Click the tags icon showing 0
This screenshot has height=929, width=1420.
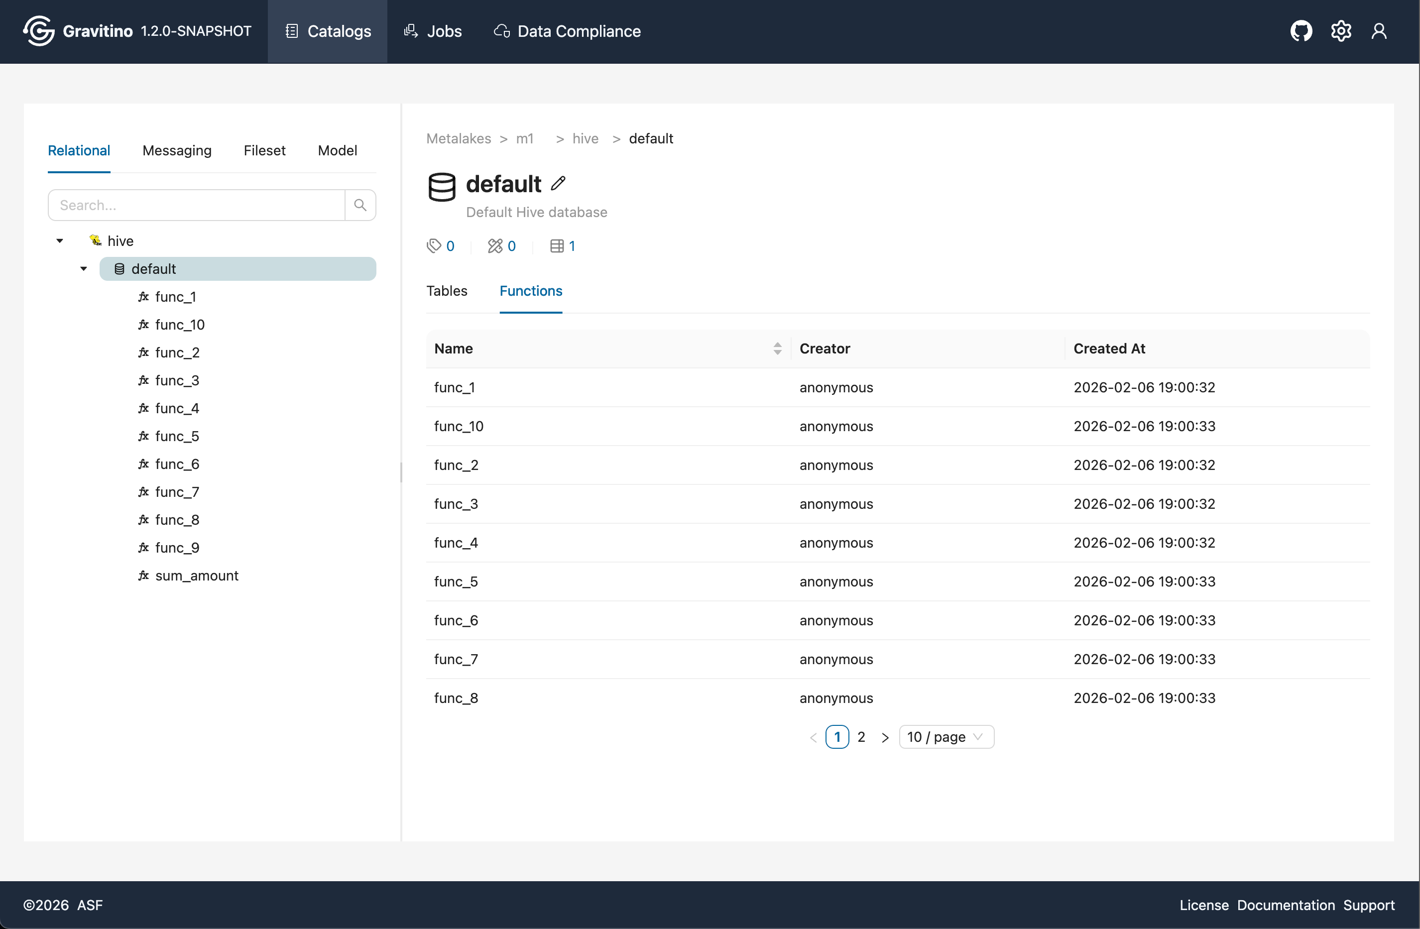(434, 246)
